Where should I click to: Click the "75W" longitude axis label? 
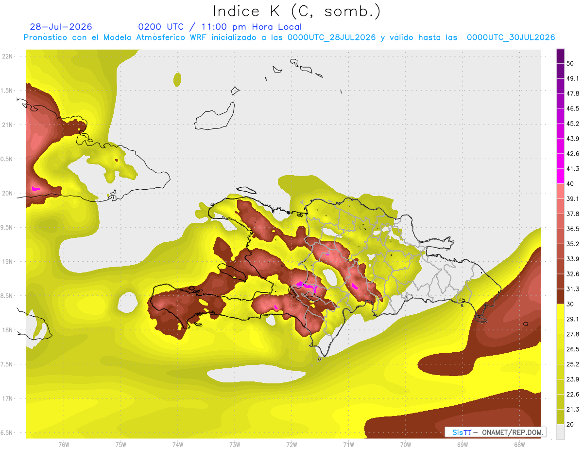(121, 445)
